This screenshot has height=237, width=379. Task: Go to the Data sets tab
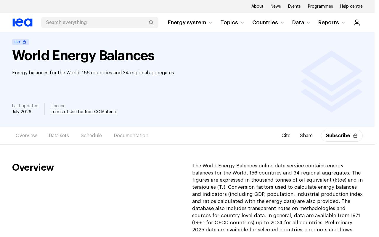59,136
